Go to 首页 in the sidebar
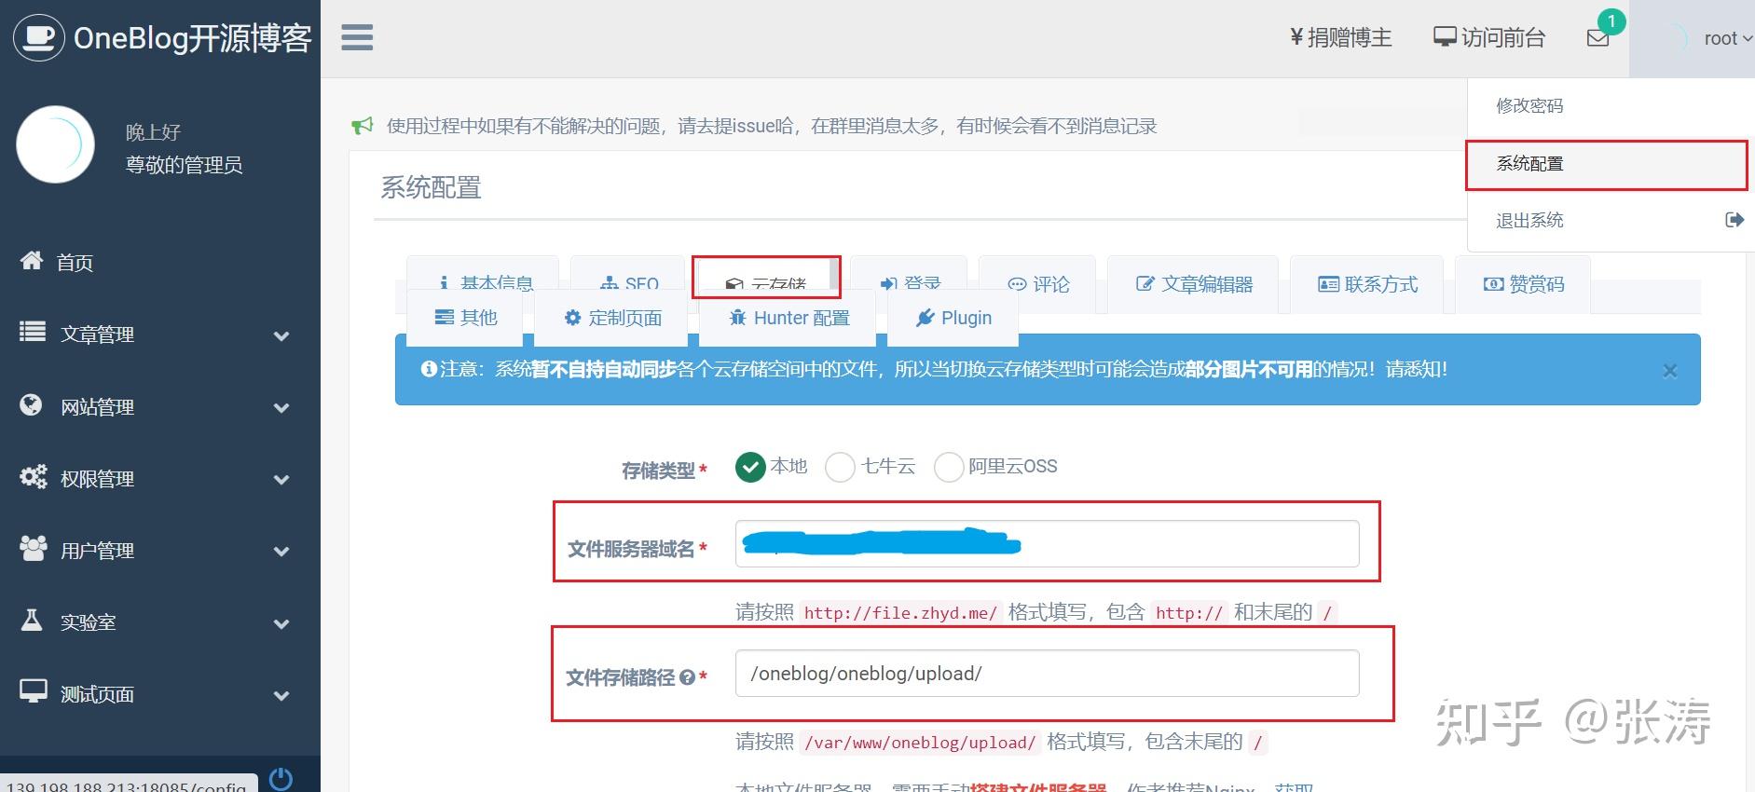 click(160, 263)
